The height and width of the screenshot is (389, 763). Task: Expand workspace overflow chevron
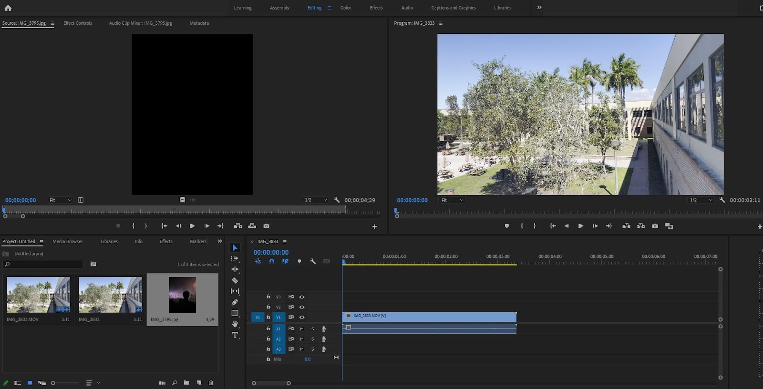539,8
